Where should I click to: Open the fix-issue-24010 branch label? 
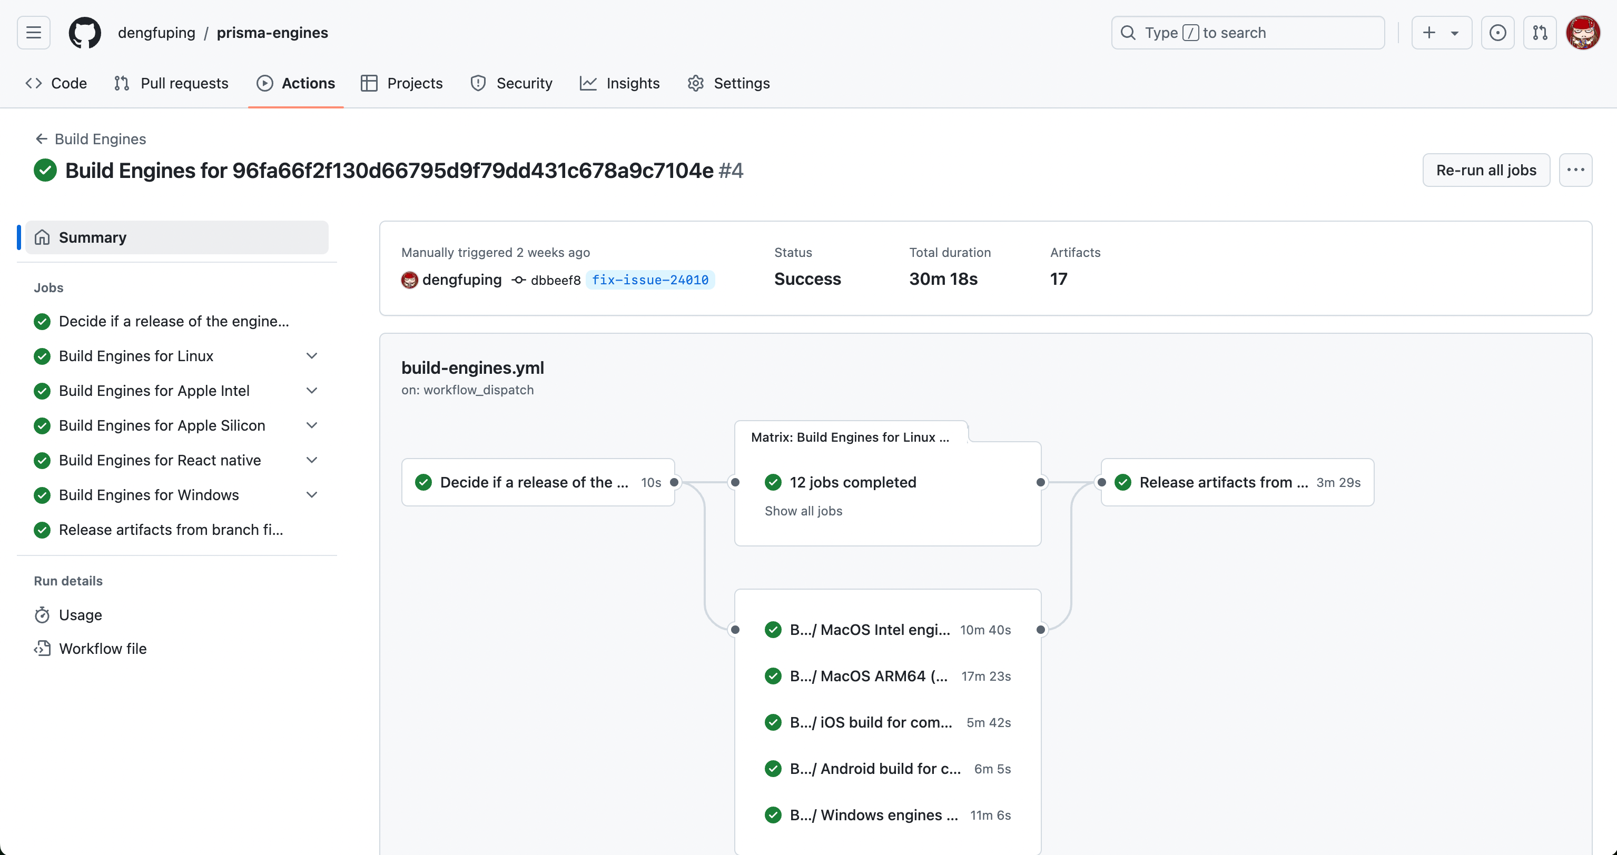649,280
